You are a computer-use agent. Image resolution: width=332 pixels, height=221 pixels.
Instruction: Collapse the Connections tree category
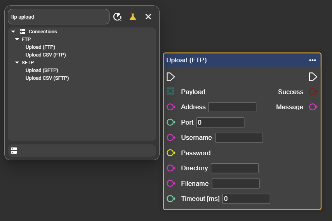13,32
